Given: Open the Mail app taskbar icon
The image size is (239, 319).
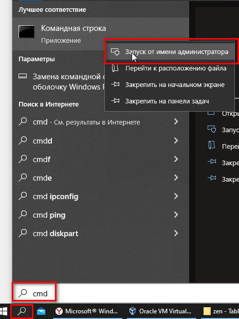Looking at the screenshot, I should [41, 311].
